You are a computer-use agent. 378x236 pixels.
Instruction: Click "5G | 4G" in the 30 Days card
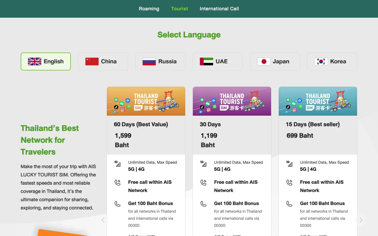222,169
